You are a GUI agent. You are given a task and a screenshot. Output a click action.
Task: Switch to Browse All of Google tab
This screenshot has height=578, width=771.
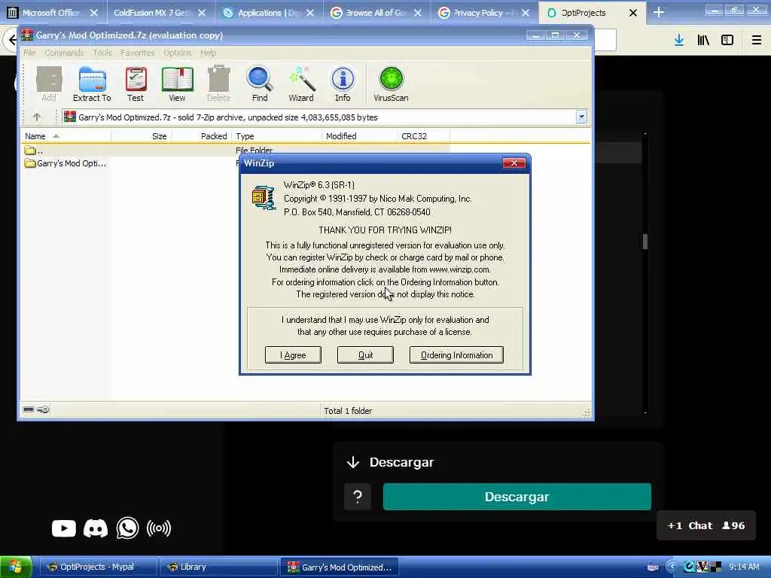376,13
